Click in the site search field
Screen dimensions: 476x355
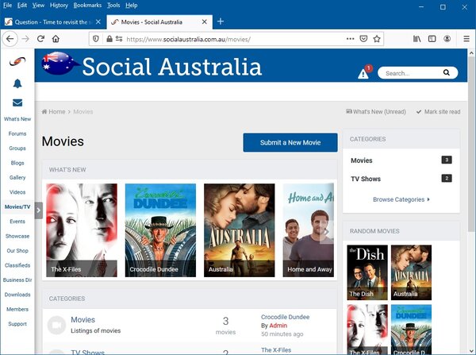[411, 73]
